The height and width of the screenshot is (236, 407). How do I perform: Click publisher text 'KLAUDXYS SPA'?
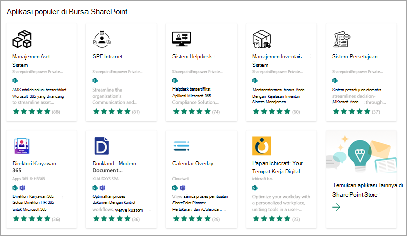(x=105, y=179)
